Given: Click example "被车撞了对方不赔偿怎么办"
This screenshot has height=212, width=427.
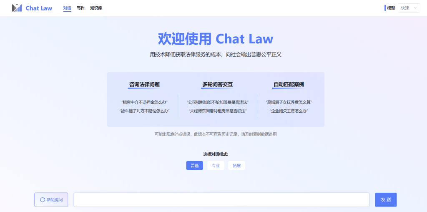Looking at the screenshot, I should click(144, 111).
